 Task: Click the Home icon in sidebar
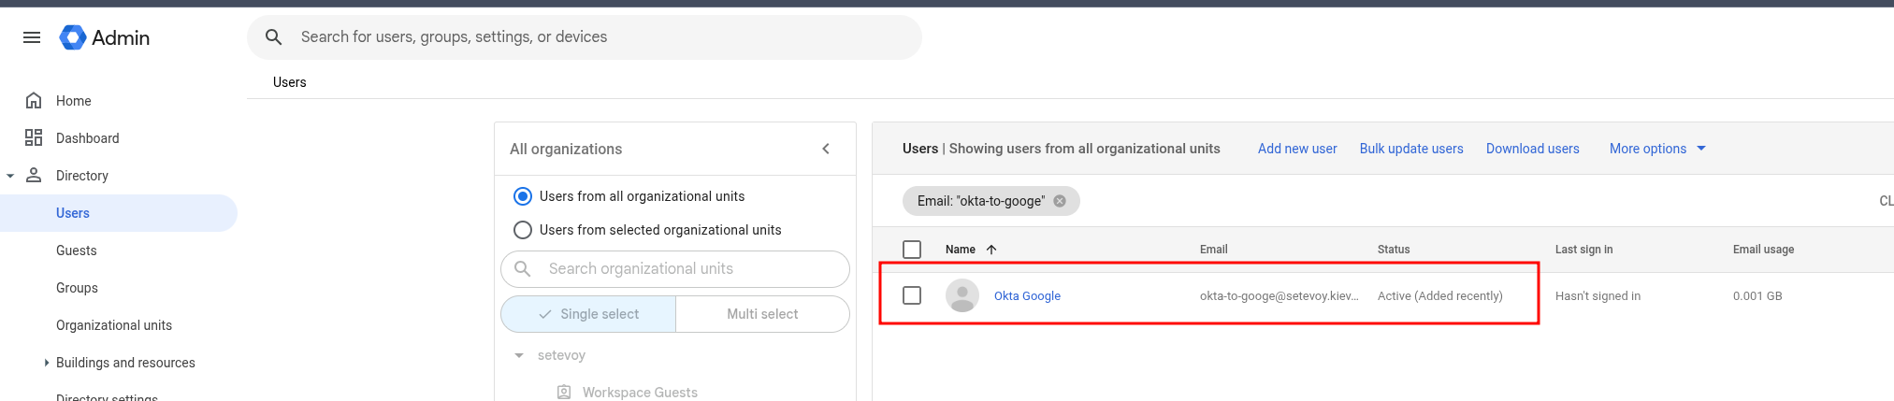(x=34, y=101)
